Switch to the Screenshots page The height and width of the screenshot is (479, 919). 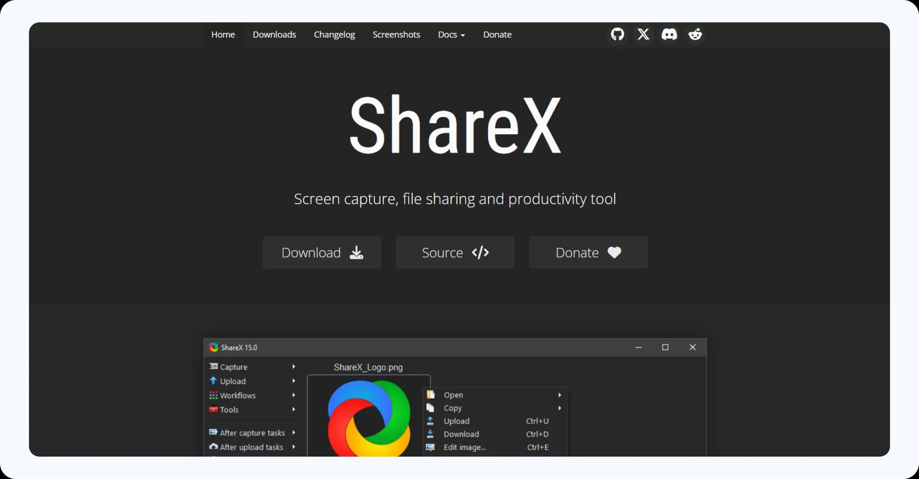tap(396, 35)
